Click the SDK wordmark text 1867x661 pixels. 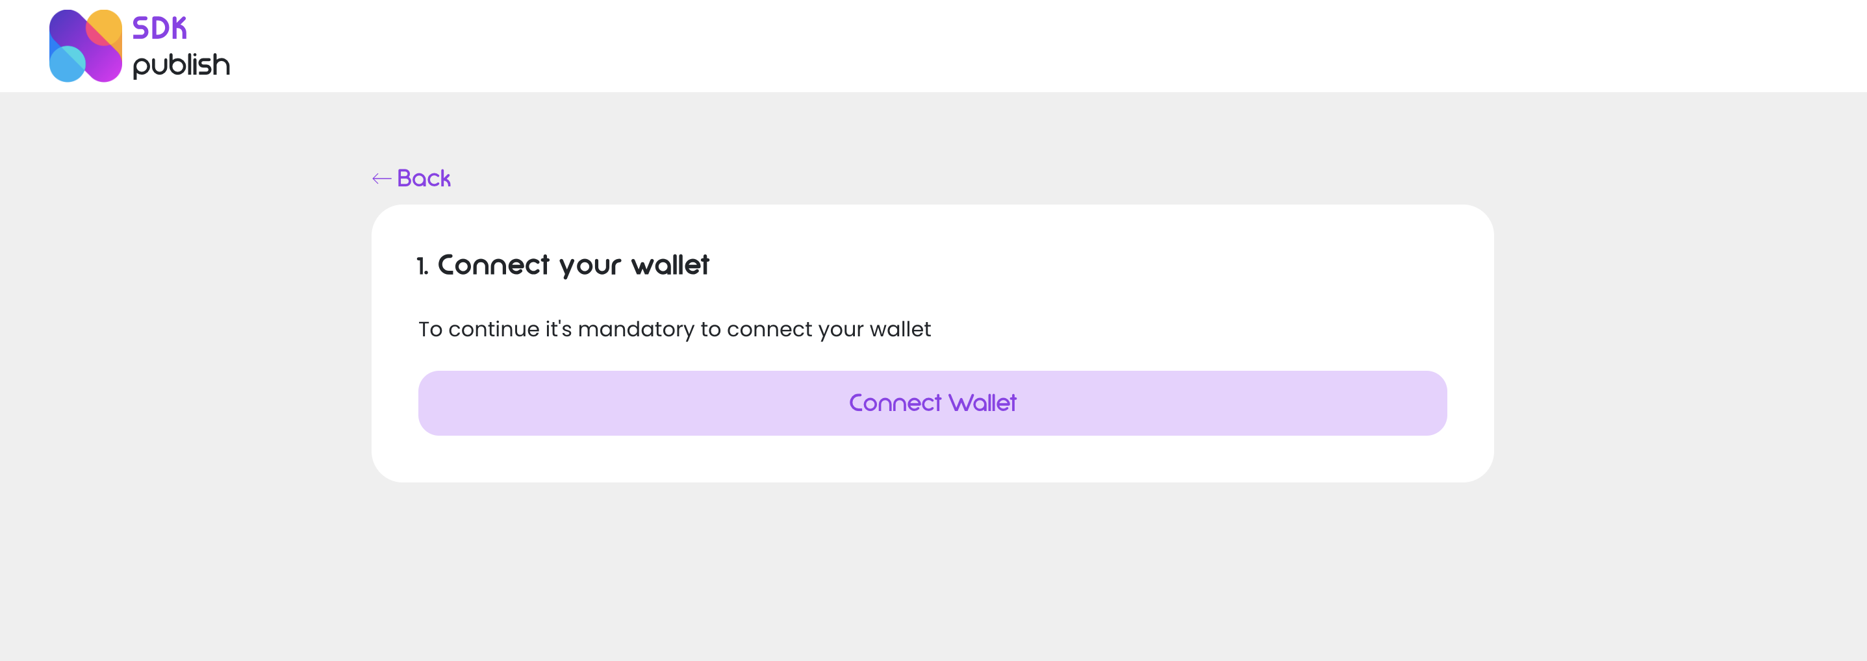160,29
